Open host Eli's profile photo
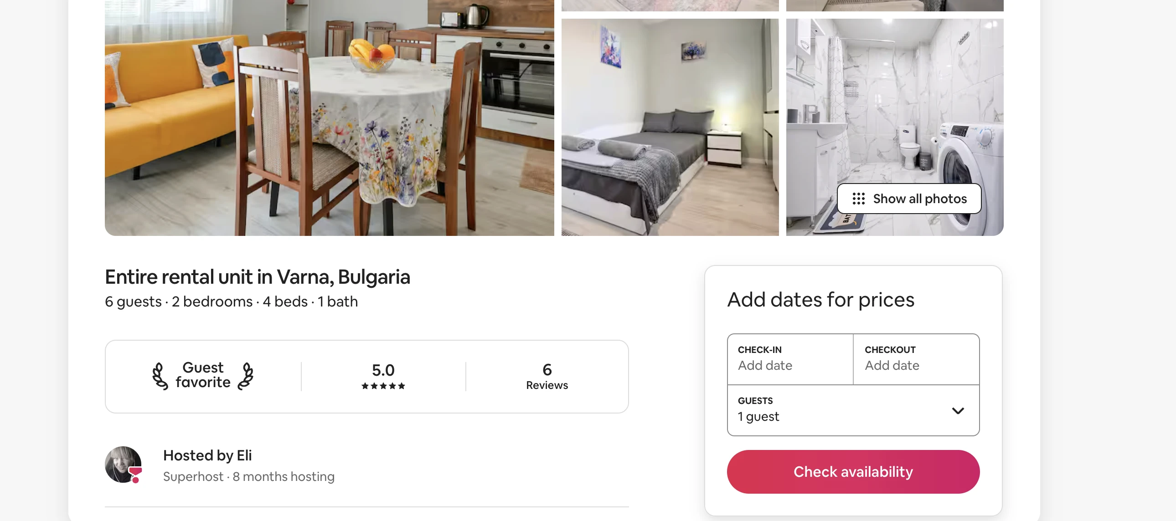The width and height of the screenshot is (1176, 521). (123, 465)
